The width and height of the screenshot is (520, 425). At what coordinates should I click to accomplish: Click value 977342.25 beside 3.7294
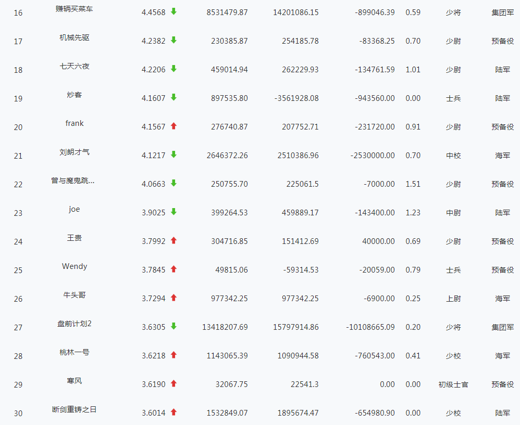pyautogui.click(x=229, y=299)
